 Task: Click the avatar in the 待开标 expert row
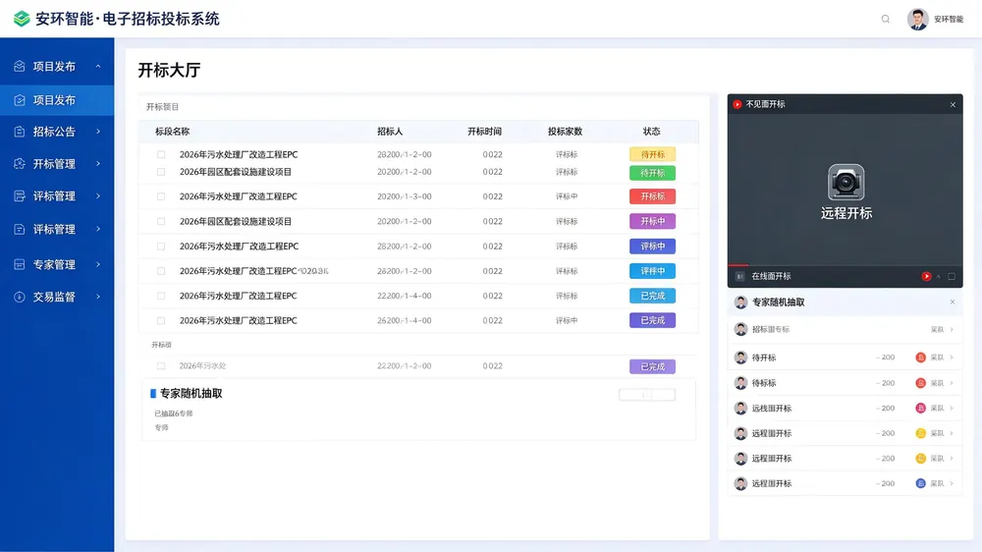pos(740,358)
